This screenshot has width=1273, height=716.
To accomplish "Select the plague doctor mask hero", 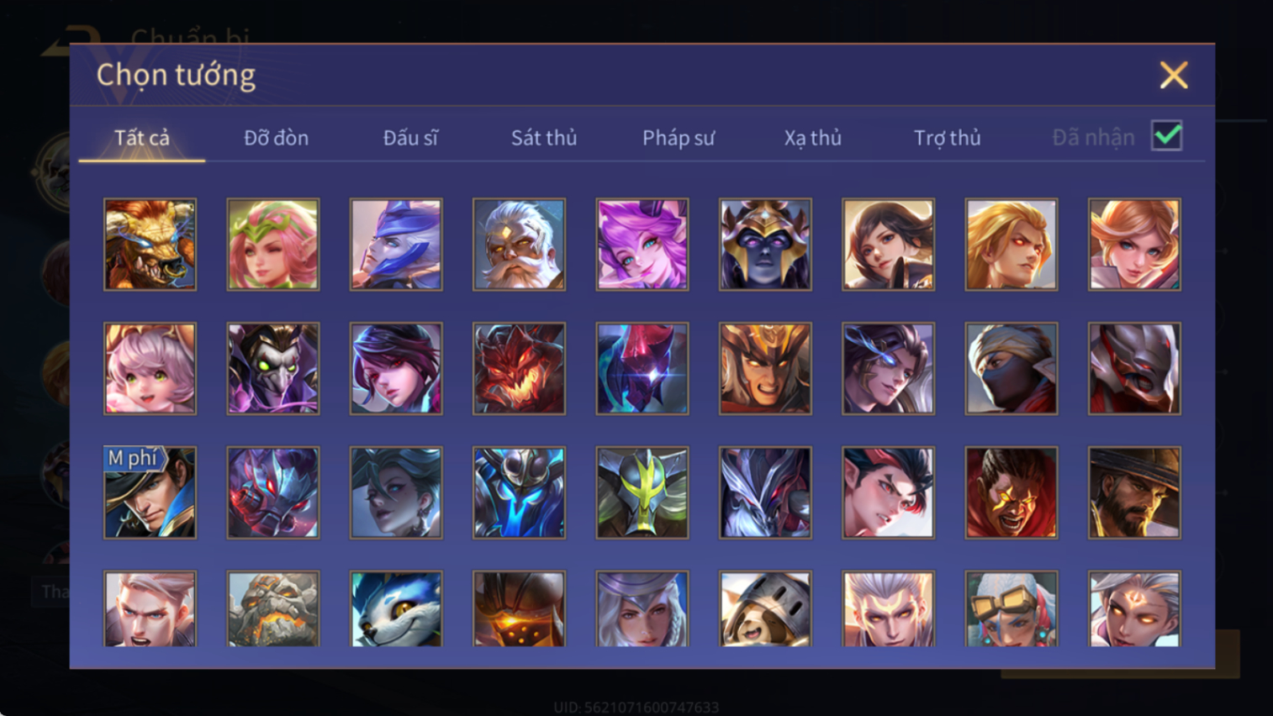I will coord(273,369).
